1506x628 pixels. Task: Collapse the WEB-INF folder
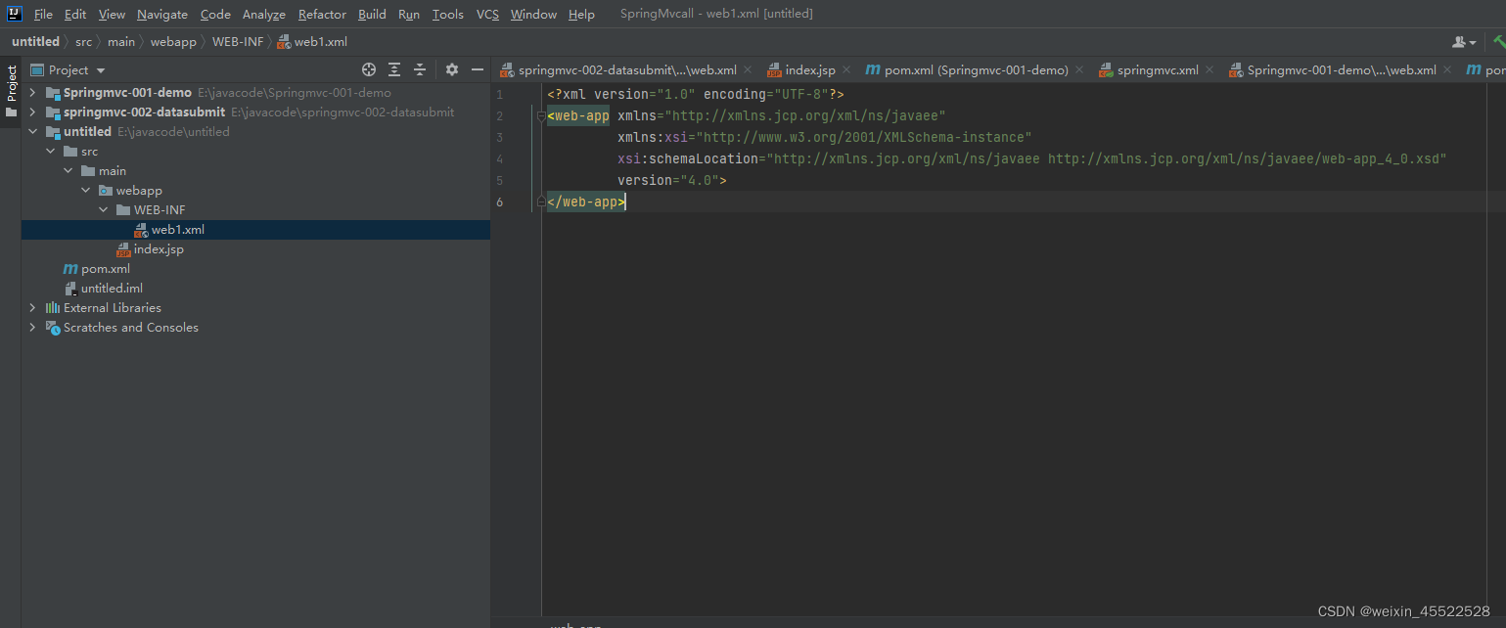(103, 210)
